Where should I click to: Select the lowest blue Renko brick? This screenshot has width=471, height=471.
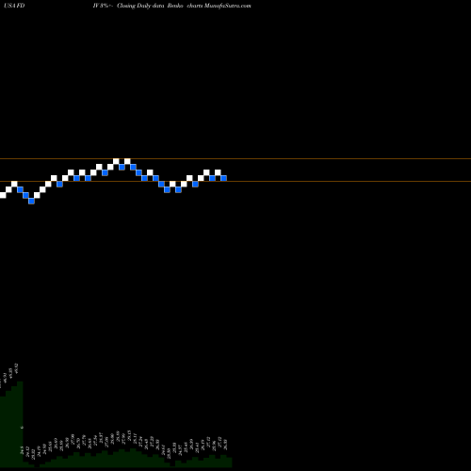point(31,201)
